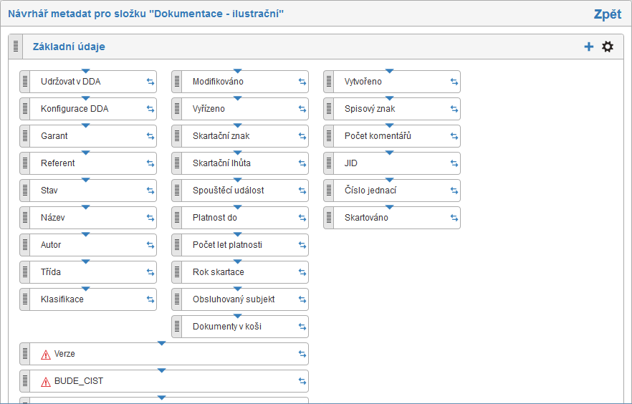Click the blue triangle above Modifikováno field
The height and width of the screenshot is (404, 632).
click(238, 71)
